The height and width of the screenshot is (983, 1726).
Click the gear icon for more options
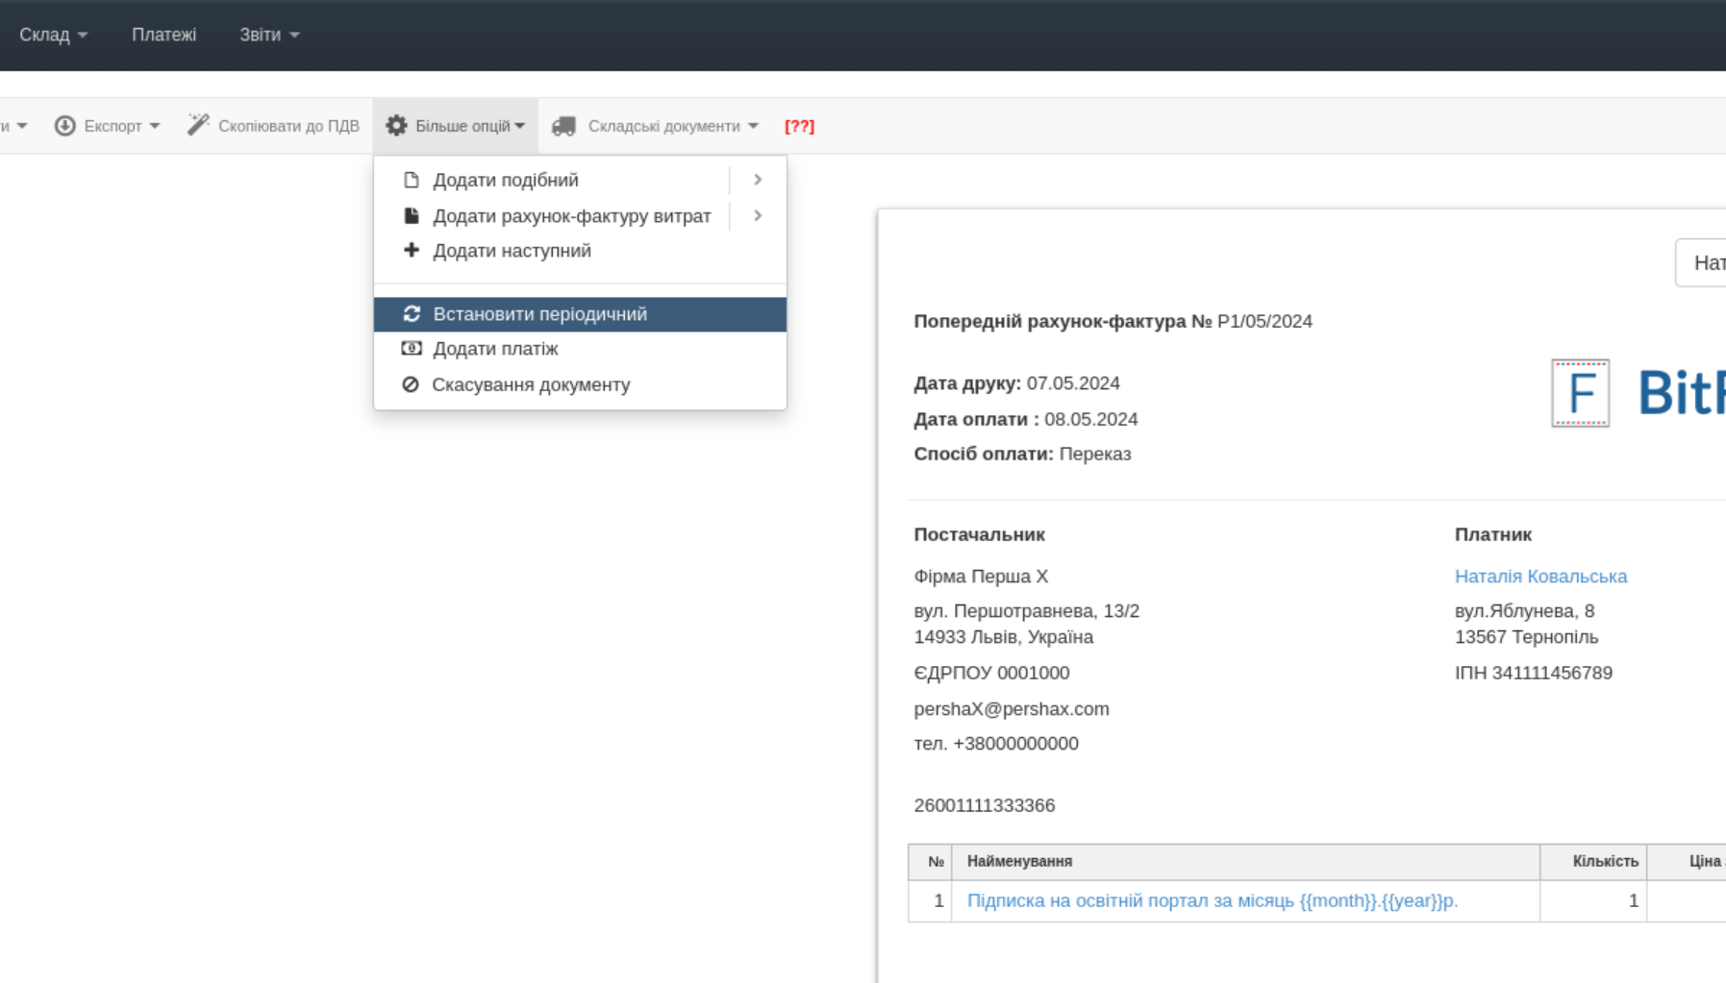pyautogui.click(x=396, y=125)
